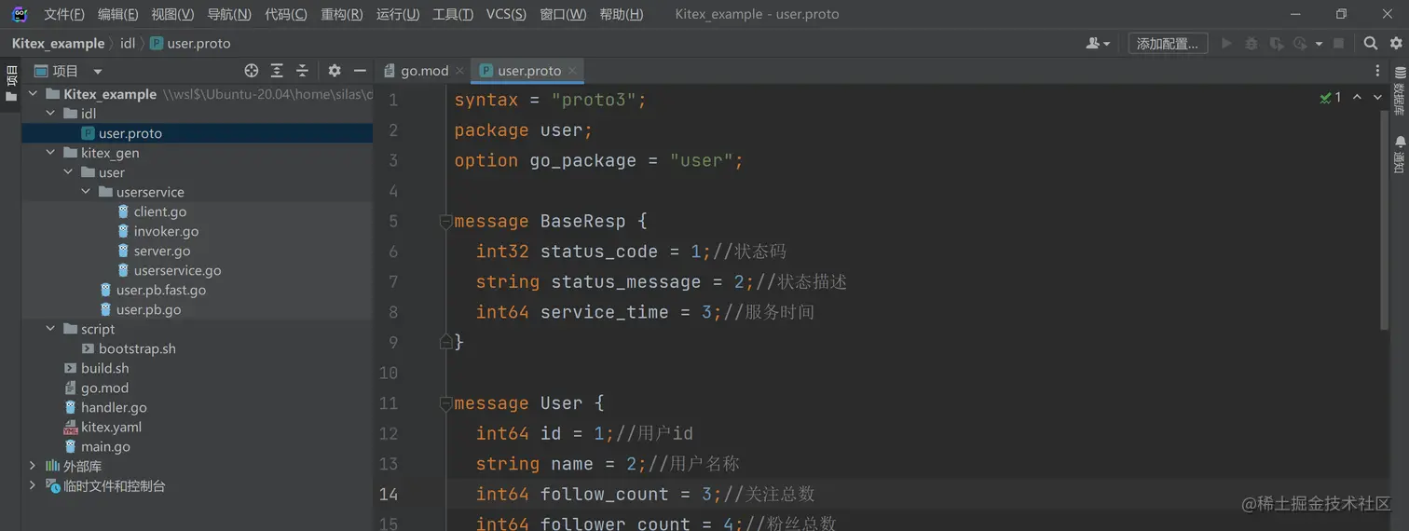Screen dimensions: 1409x531
Task: Open Search Everywhere magnifier icon
Action: [x=1371, y=43]
